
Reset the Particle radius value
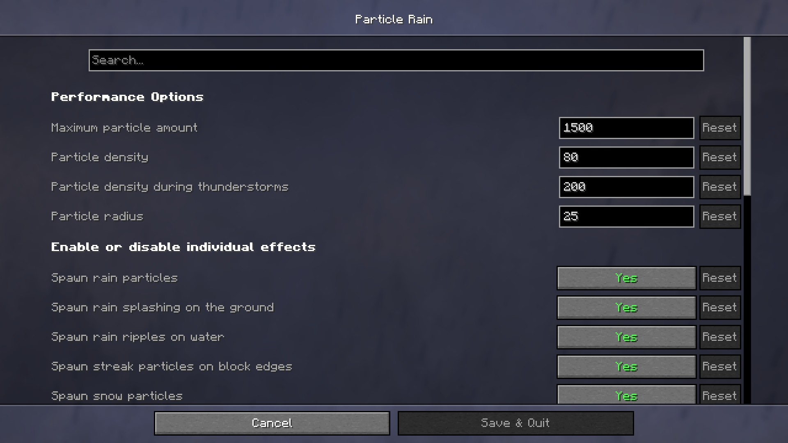pos(720,217)
